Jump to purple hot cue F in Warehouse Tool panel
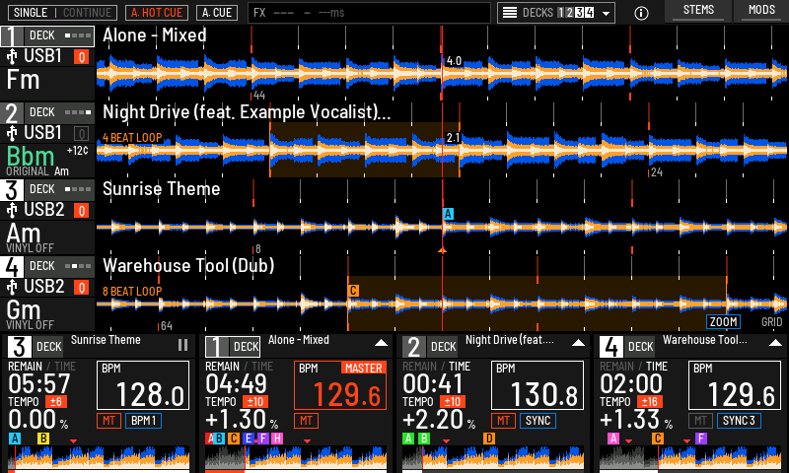 point(701,439)
